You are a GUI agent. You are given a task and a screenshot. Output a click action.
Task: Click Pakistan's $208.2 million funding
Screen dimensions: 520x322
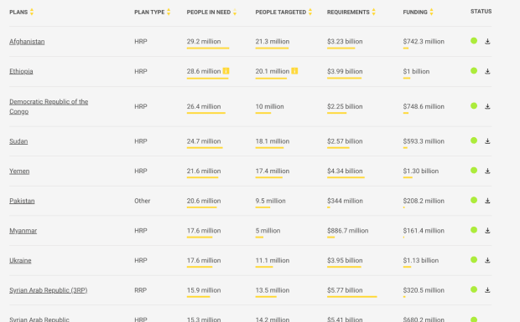click(x=424, y=201)
